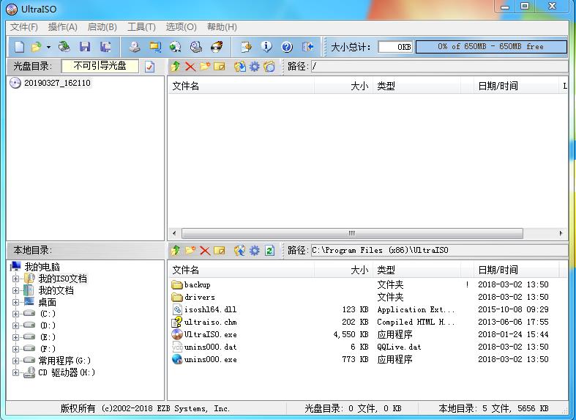Open Help with the question mark icon

pyautogui.click(x=287, y=47)
